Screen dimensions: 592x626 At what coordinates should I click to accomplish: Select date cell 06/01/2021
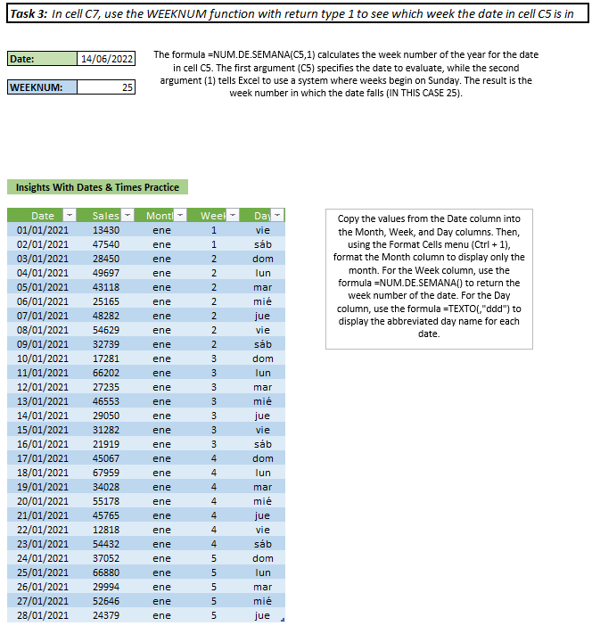pyautogui.click(x=42, y=301)
